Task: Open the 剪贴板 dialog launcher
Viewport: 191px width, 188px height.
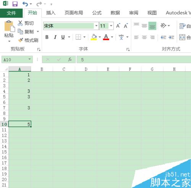Action: [x=39, y=50]
